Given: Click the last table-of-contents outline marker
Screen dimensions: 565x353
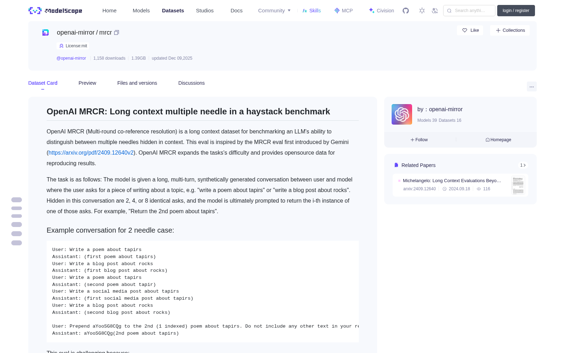Looking at the screenshot, I should (17, 243).
